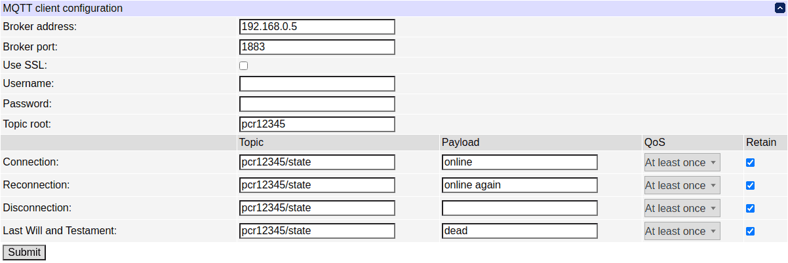This screenshot has width=788, height=263.
Task: Open the Disconnection QoS dropdown
Action: [682, 209]
